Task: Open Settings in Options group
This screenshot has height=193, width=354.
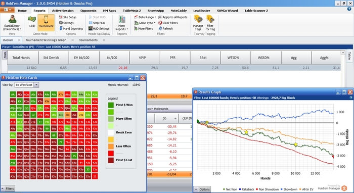Action: point(66,23)
